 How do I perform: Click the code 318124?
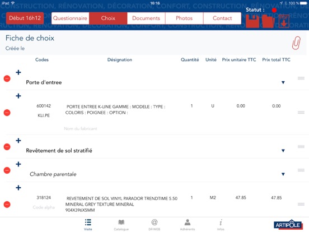(x=44, y=197)
